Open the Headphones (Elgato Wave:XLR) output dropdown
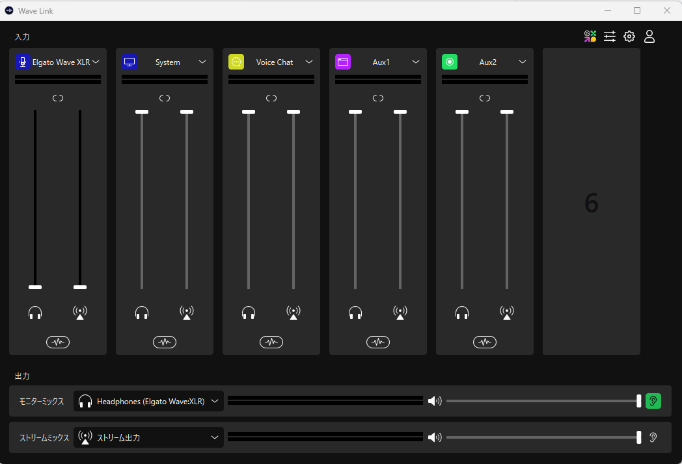 tap(149, 401)
